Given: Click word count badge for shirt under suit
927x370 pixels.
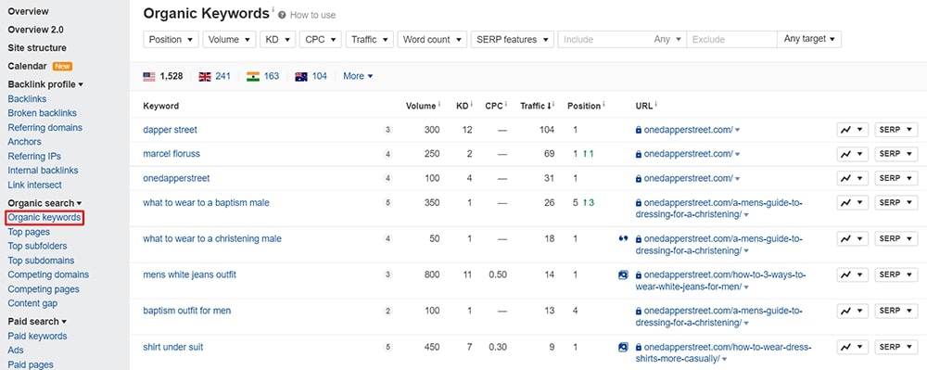Looking at the screenshot, I should point(387,347).
